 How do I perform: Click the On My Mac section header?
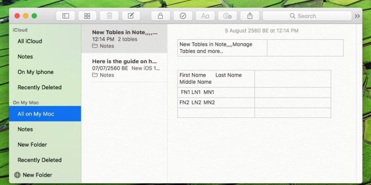pos(26,103)
